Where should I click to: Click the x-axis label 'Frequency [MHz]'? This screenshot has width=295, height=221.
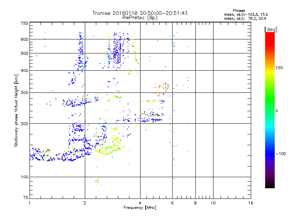click(x=140, y=208)
